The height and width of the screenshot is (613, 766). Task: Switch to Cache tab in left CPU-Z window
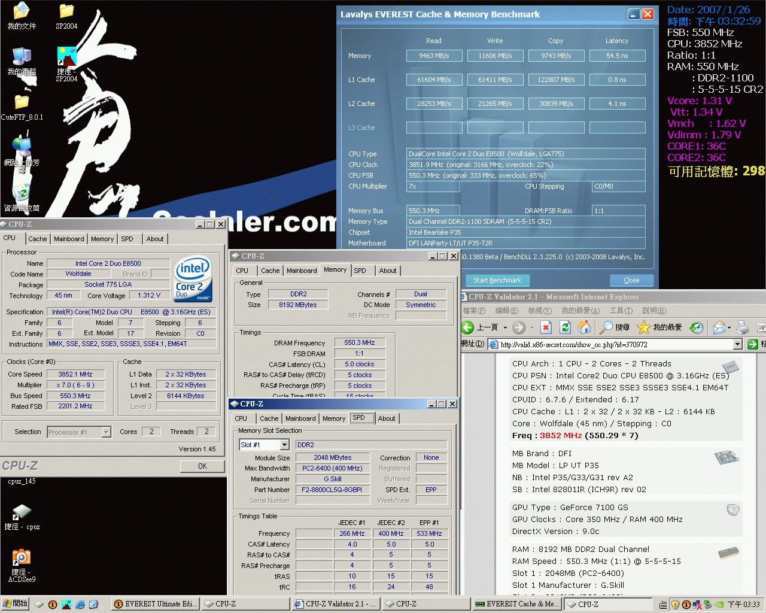[x=37, y=239]
